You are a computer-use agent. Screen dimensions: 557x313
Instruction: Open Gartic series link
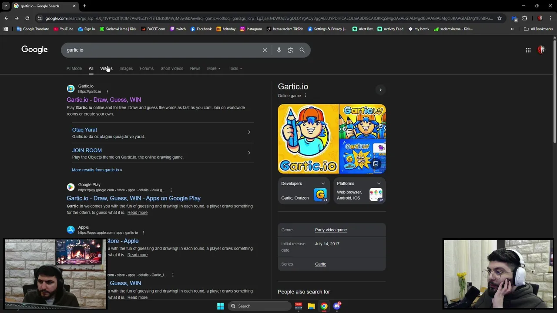pyautogui.click(x=320, y=264)
